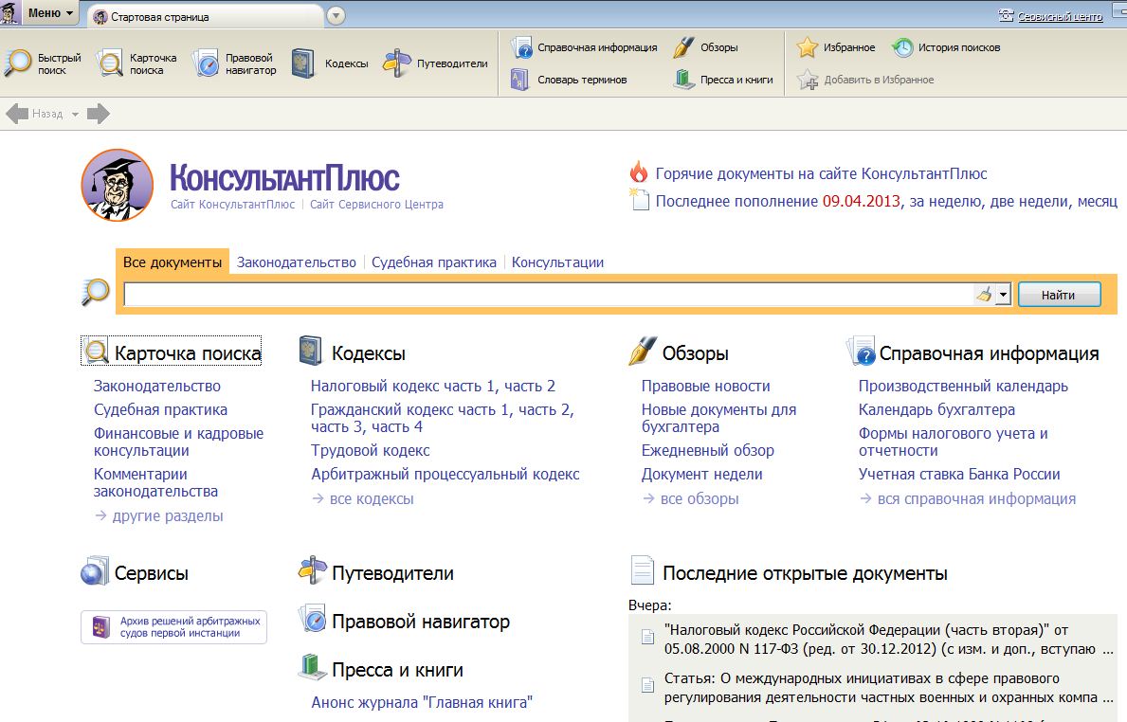Go forward with the right arrow
Viewport: 1127px width, 722px height.
[x=99, y=114]
